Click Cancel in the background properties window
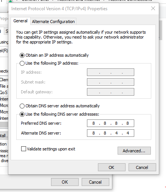Screen dimensions: 166x192 [x=95, y=182]
